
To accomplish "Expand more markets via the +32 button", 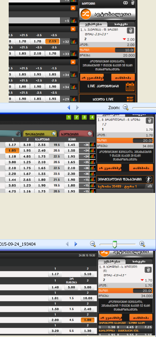I will [x=66, y=42].
